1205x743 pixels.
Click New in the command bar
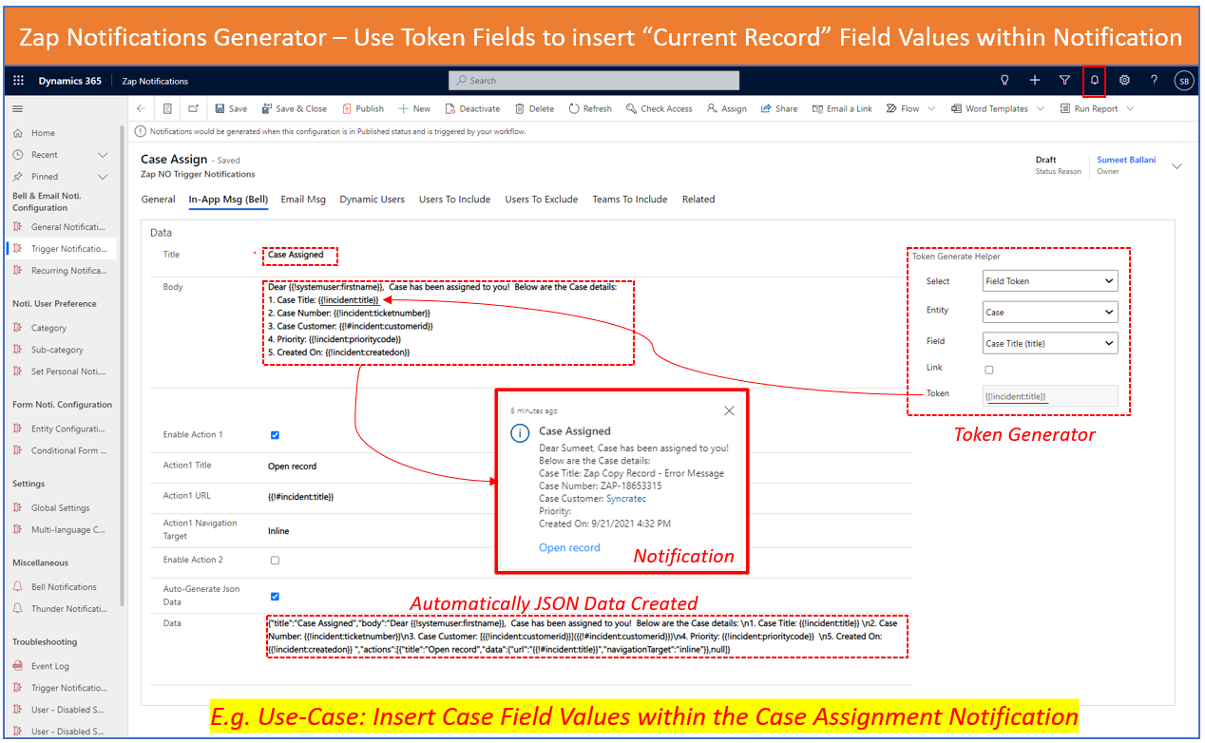pyautogui.click(x=414, y=108)
